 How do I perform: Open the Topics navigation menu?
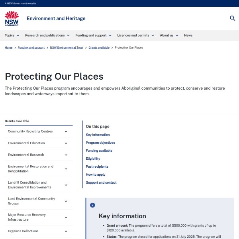12,35
